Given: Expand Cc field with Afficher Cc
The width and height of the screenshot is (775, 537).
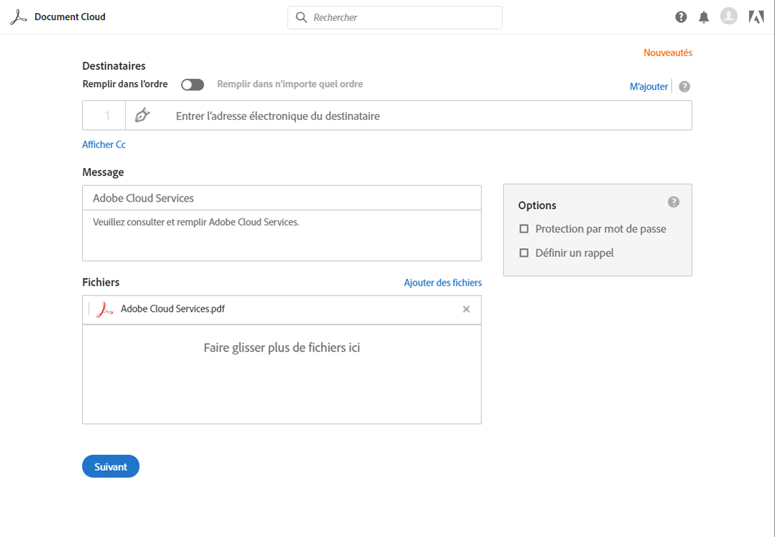Looking at the screenshot, I should pos(104,145).
